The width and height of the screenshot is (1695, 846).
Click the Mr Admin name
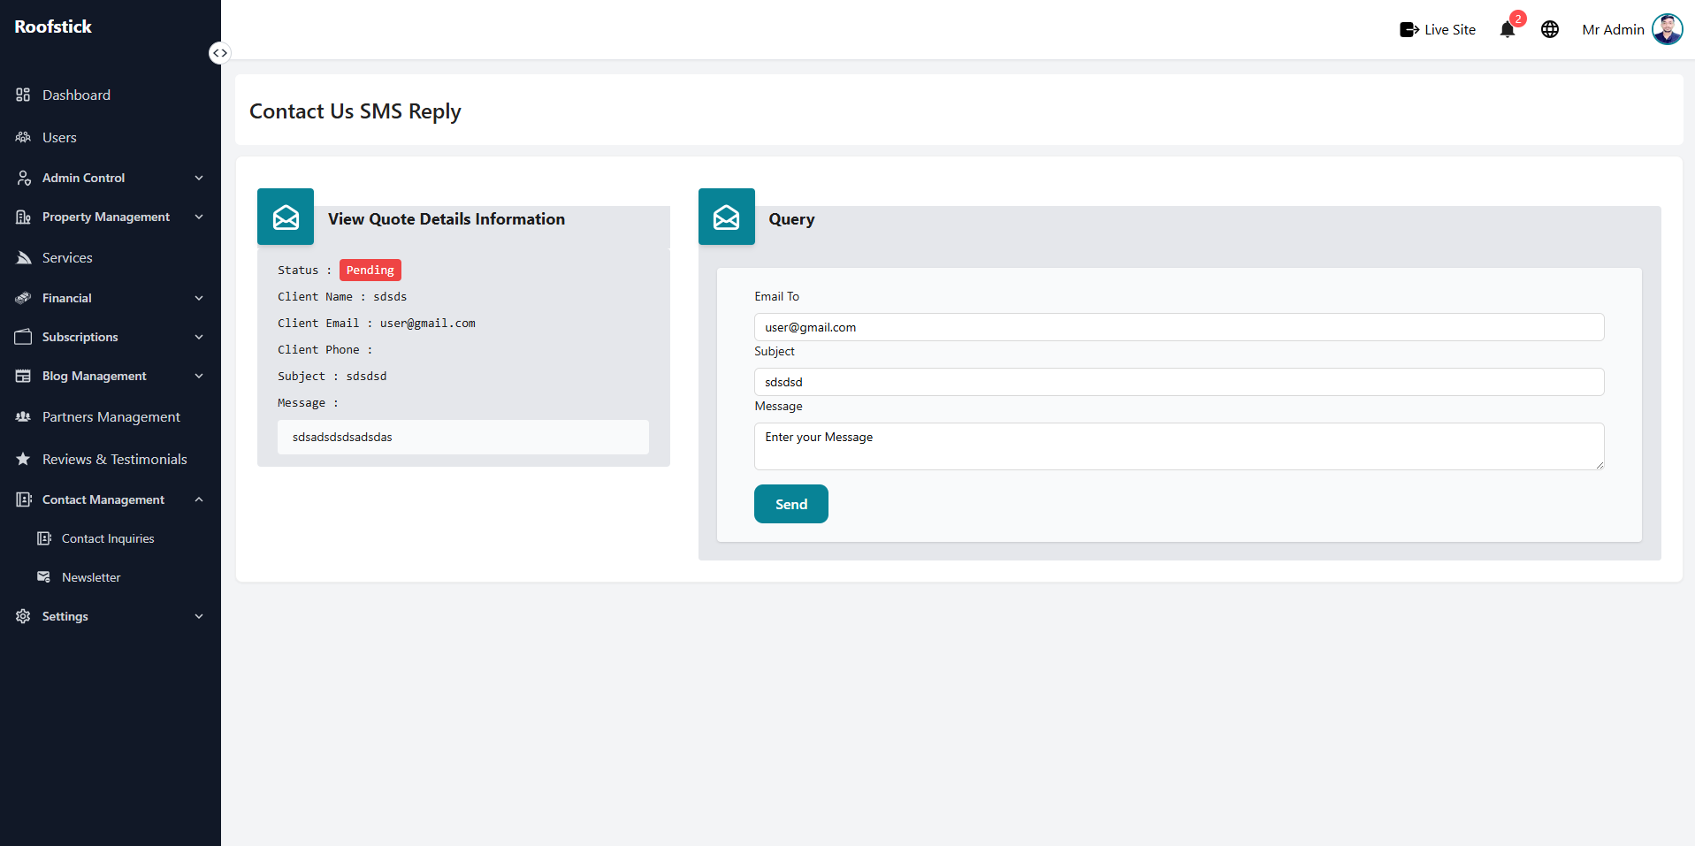(x=1613, y=29)
